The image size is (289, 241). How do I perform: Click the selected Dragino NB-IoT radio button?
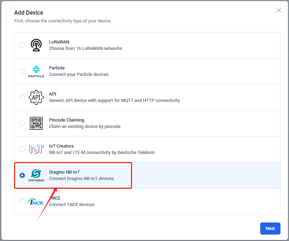tap(22, 175)
